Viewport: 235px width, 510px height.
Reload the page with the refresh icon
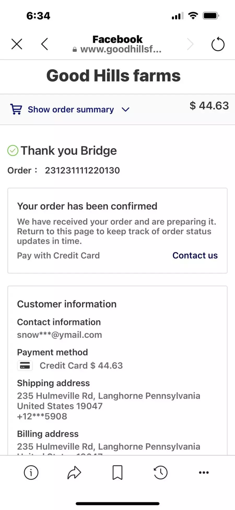coord(218,44)
